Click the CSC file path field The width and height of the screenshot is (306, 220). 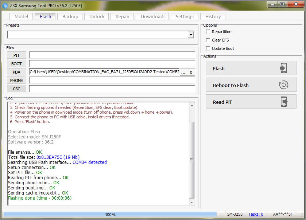point(112,89)
